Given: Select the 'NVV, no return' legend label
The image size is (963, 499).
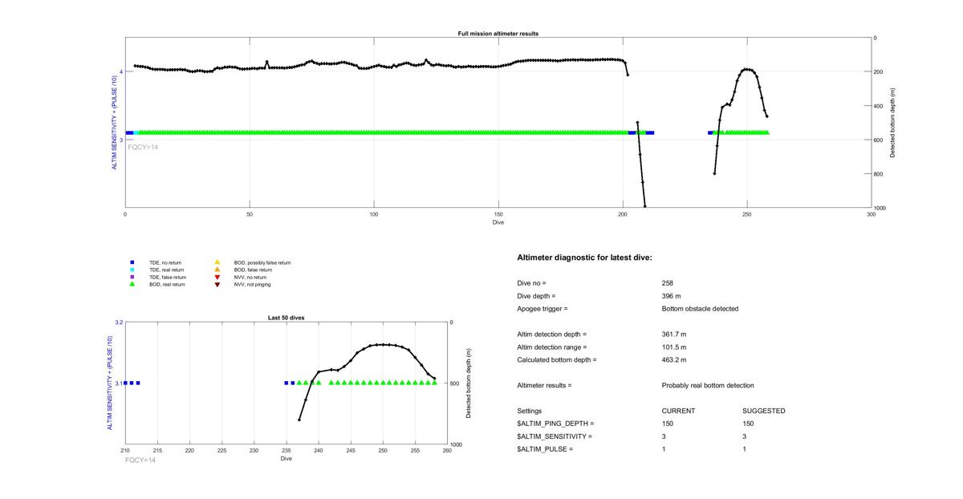Looking at the screenshot, I should [250, 277].
